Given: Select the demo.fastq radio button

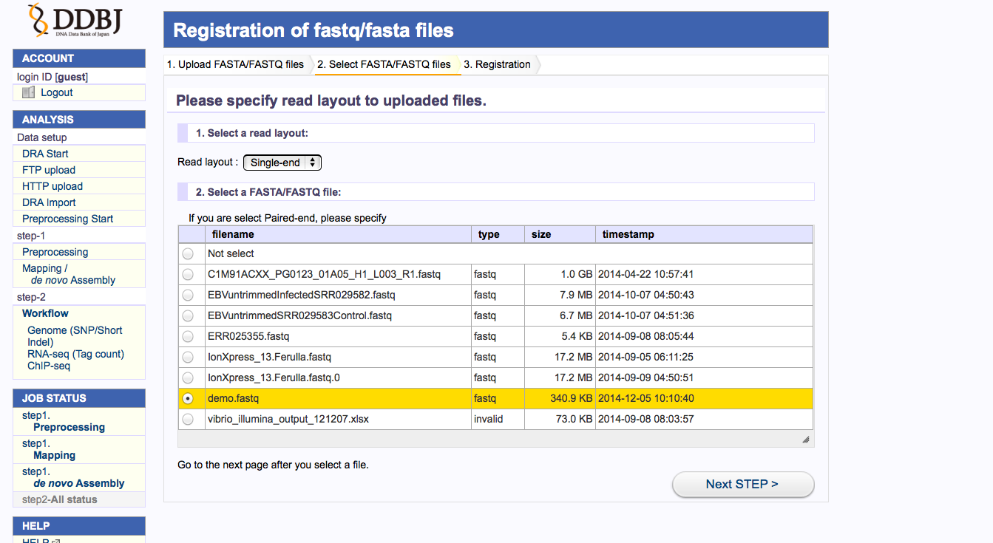Looking at the screenshot, I should pos(188,398).
